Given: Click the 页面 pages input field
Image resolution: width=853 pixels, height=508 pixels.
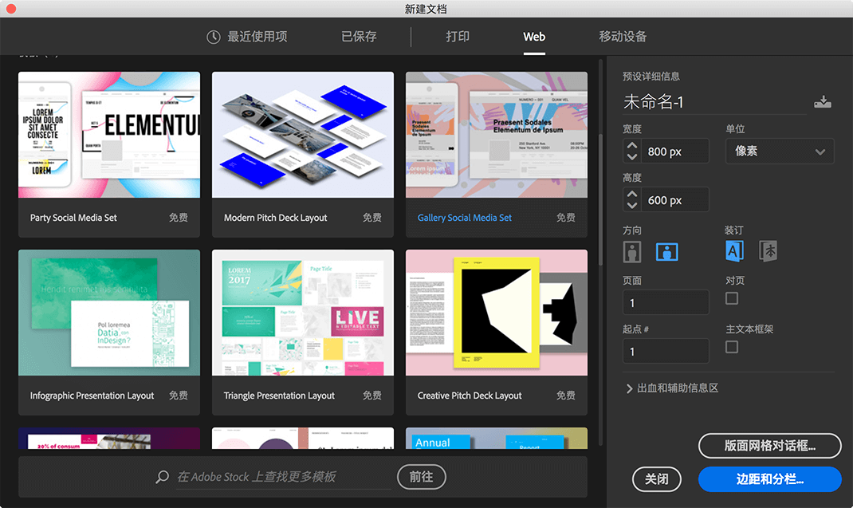Looking at the screenshot, I should [x=666, y=303].
